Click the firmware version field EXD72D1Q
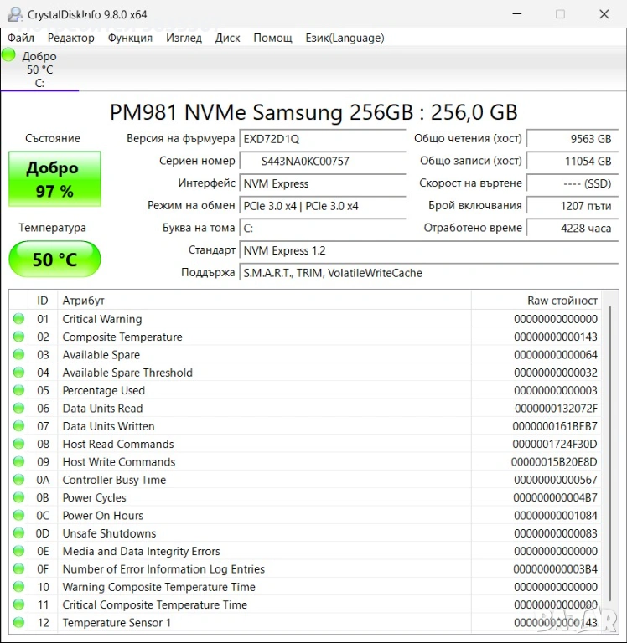627x643 pixels. click(322, 138)
